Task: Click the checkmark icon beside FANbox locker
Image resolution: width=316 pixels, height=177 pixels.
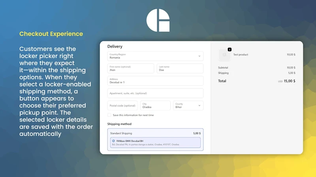Action: point(113,141)
